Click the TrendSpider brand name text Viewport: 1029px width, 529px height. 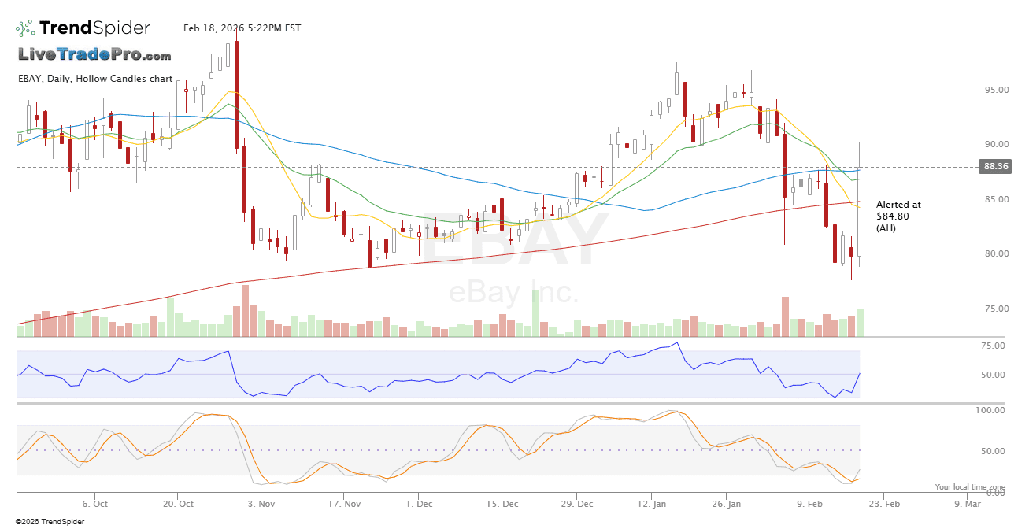[94, 28]
